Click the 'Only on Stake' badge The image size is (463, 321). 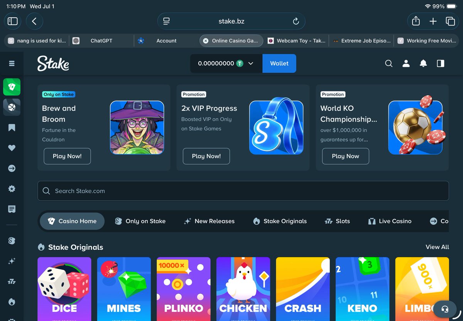(x=58, y=94)
